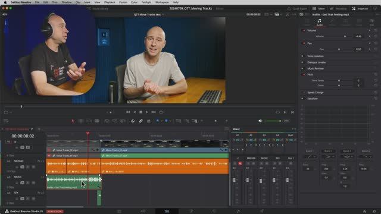This screenshot has height=214, width=381.
Task: Click Quick Export button
Action: point(297,8)
